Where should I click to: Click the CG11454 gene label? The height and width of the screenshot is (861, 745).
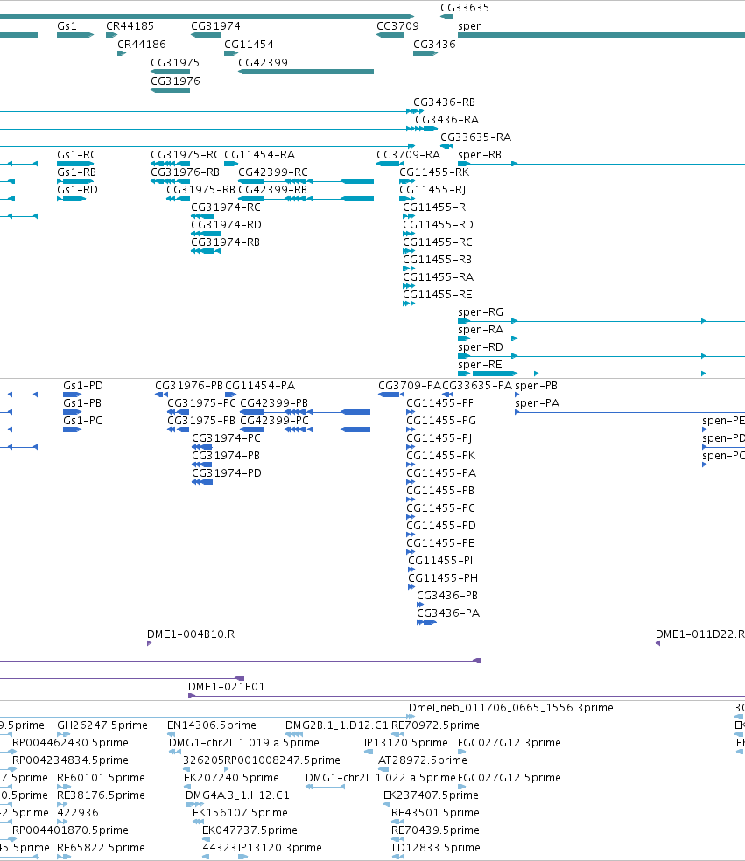tap(249, 44)
